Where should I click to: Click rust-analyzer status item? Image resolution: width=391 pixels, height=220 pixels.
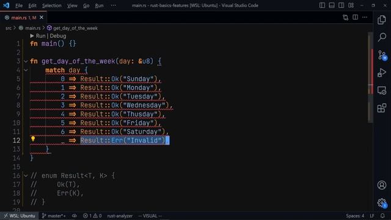[120, 216]
